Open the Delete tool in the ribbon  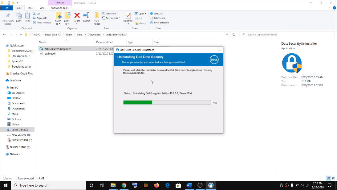(x=76, y=15)
